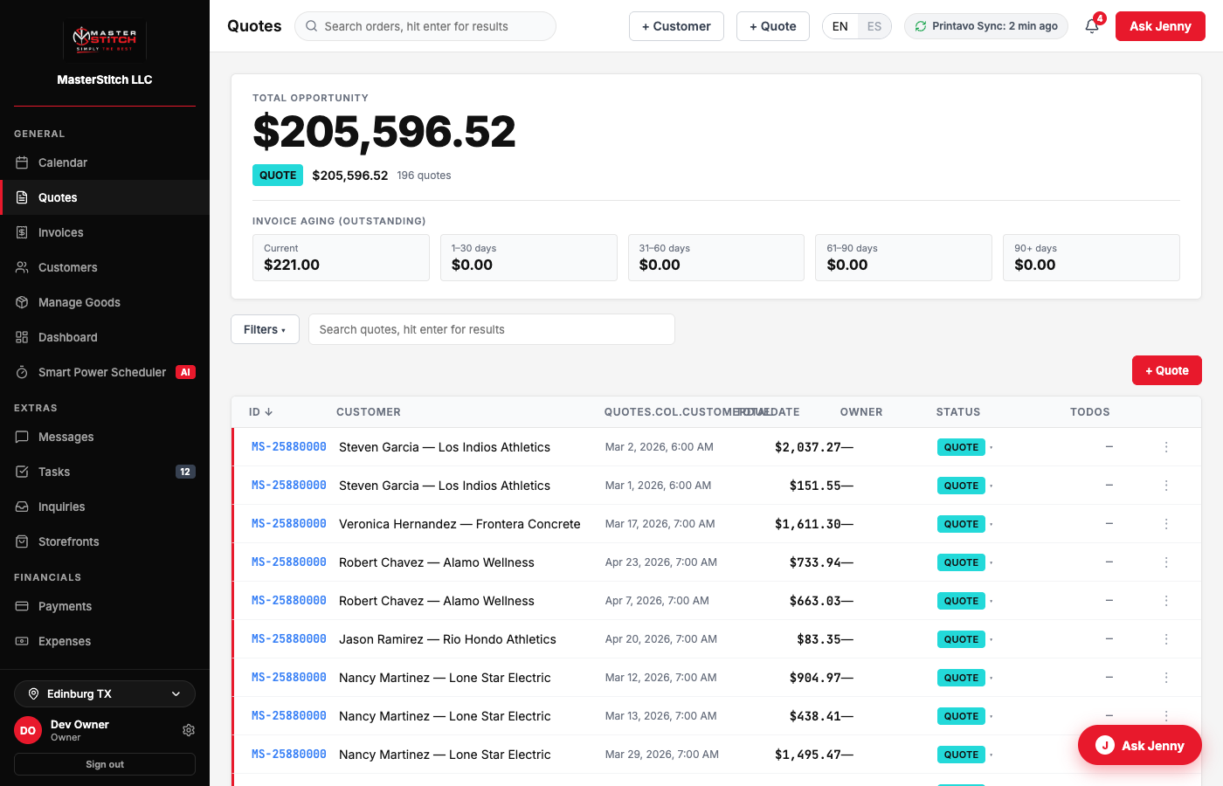Go to Invoices page

105,232
